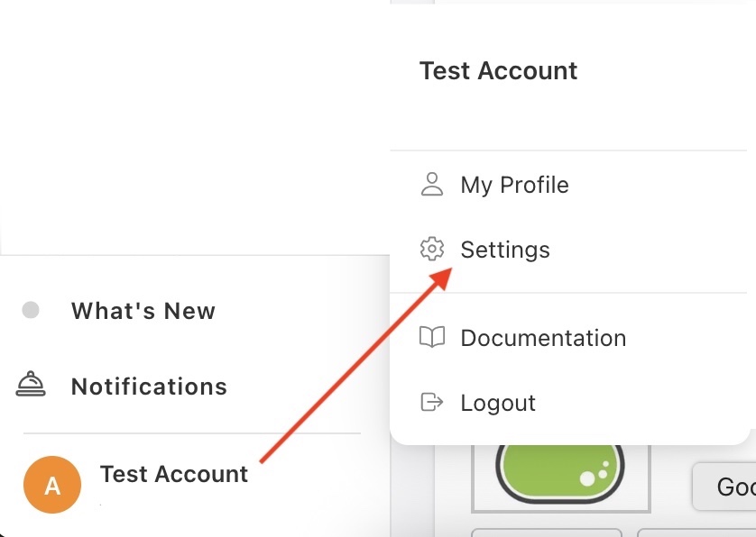The height and width of the screenshot is (537, 756).
Task: Click the Logout exit-arrow icon
Action: coord(433,402)
